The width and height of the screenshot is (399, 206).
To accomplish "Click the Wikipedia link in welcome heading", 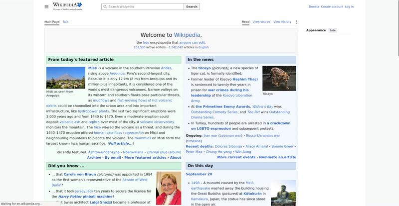I will click(x=187, y=35).
